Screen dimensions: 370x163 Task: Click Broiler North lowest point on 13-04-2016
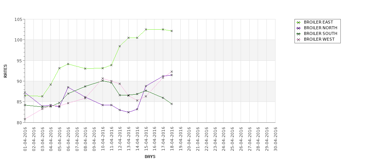tap(128, 112)
